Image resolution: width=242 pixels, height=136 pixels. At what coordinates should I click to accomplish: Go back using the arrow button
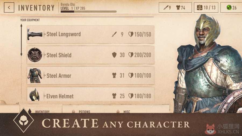tap(9, 8)
